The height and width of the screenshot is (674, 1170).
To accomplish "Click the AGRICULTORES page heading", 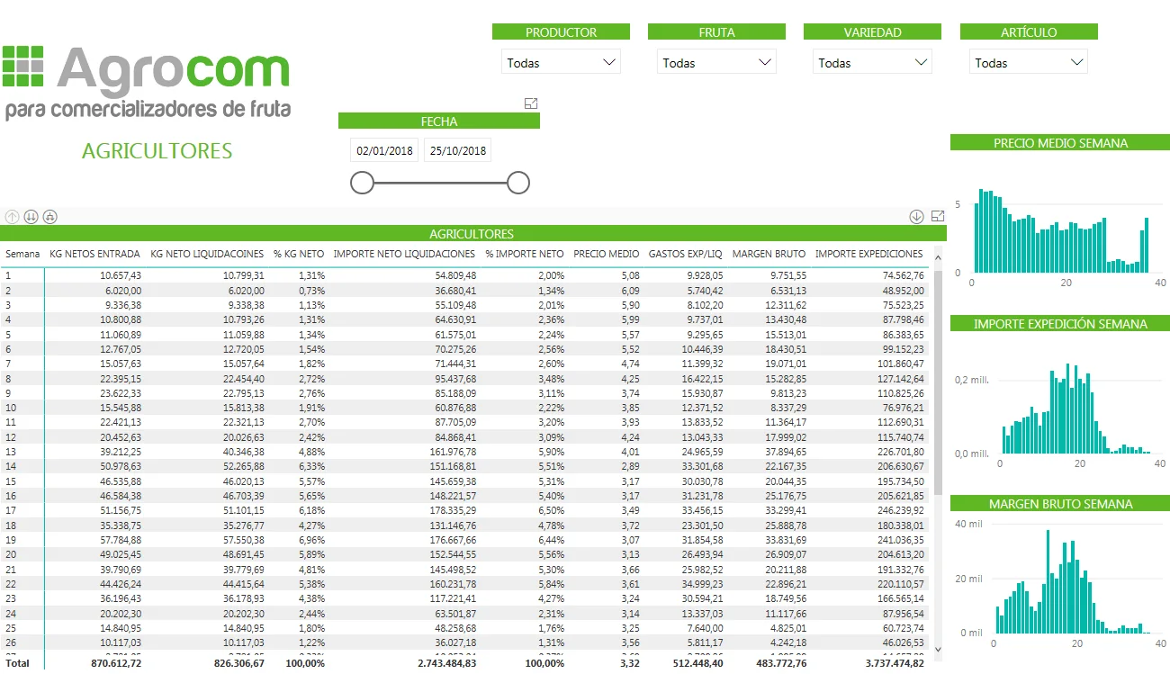I will [157, 151].
